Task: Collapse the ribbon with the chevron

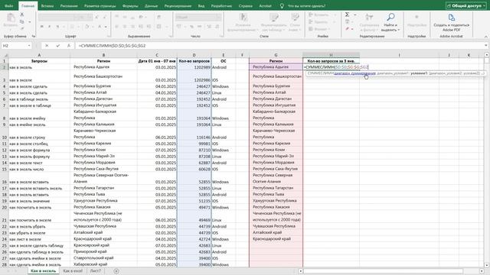Action: click(486, 37)
